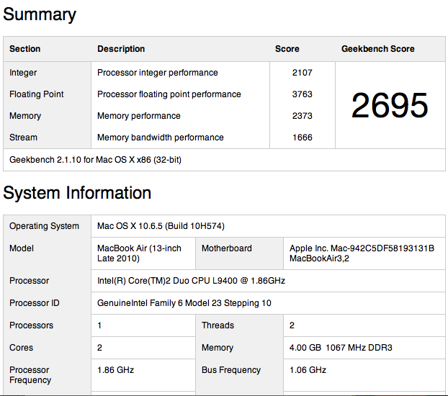This screenshot has height=396, width=448.
Task: Click the Geekbench Score column header
Action: pos(377,49)
